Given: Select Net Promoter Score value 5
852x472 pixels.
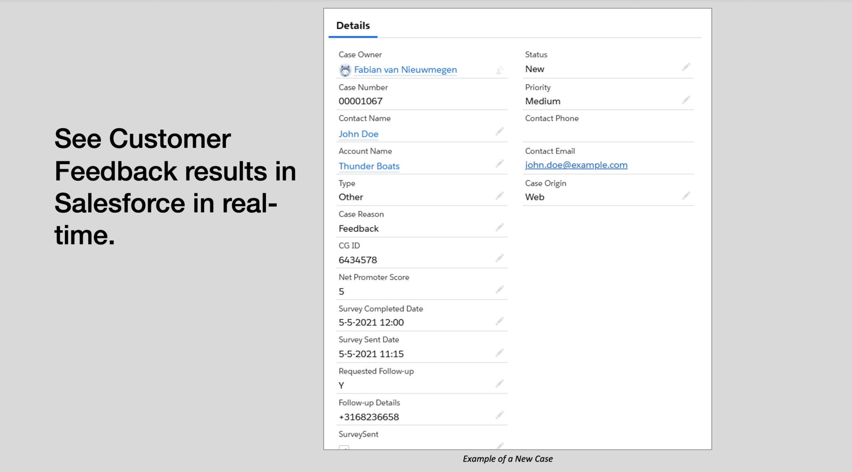Looking at the screenshot, I should tap(342, 292).
